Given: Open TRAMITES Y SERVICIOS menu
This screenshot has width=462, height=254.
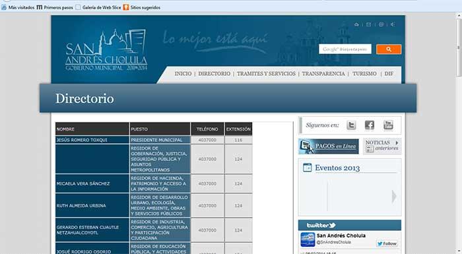Looking at the screenshot, I should [x=266, y=74].
